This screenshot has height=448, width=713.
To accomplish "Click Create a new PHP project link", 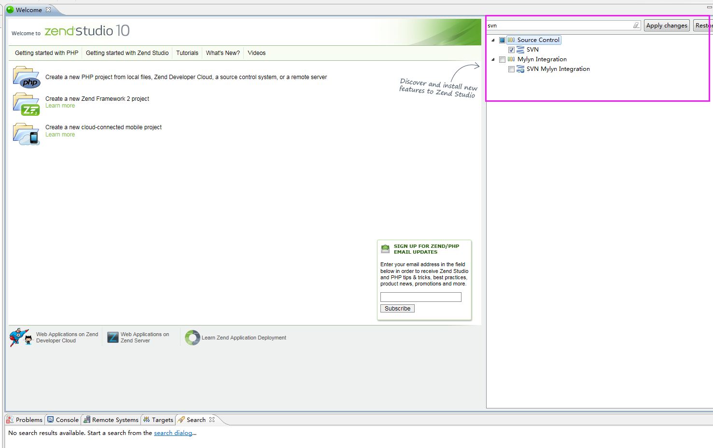I will [x=186, y=77].
